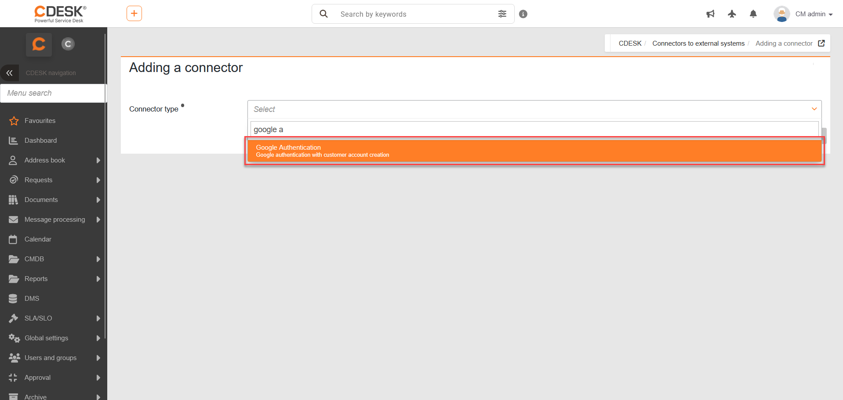The image size is (843, 400).
Task: Expand the Message processing submenu arrow
Action: click(x=98, y=220)
